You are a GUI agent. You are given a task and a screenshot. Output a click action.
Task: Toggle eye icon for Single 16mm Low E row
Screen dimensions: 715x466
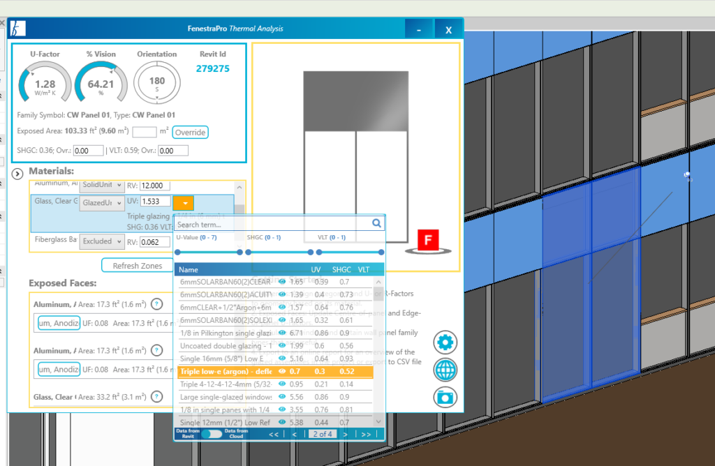tap(282, 358)
